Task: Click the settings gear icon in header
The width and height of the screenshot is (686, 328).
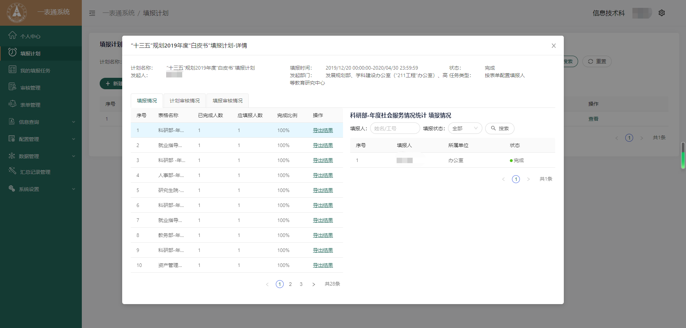Action: click(x=661, y=13)
